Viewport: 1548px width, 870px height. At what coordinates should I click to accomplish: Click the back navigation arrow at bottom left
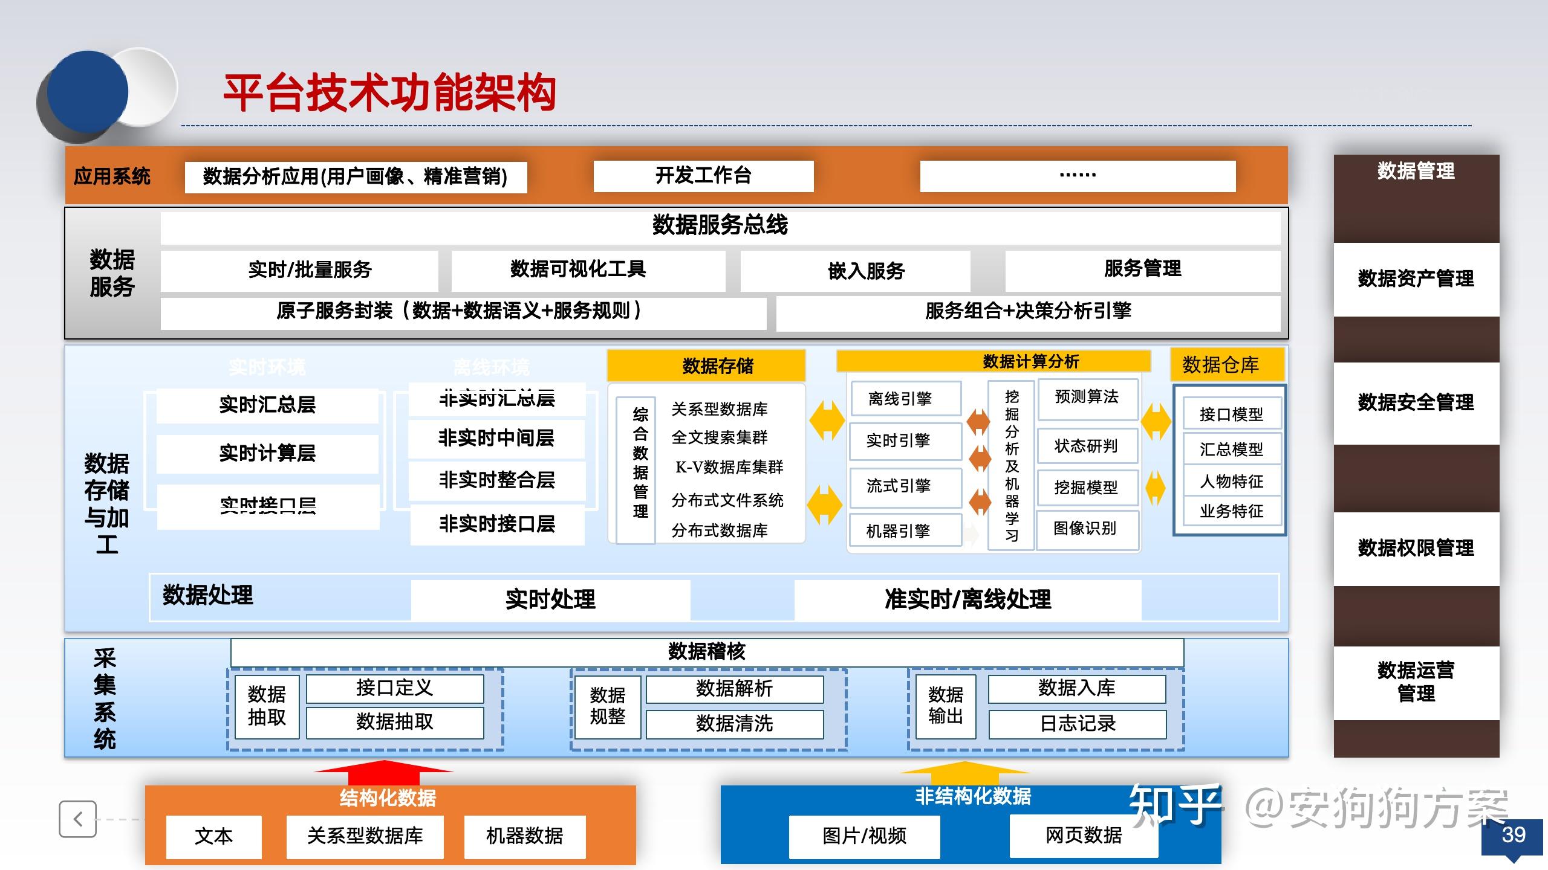77,819
